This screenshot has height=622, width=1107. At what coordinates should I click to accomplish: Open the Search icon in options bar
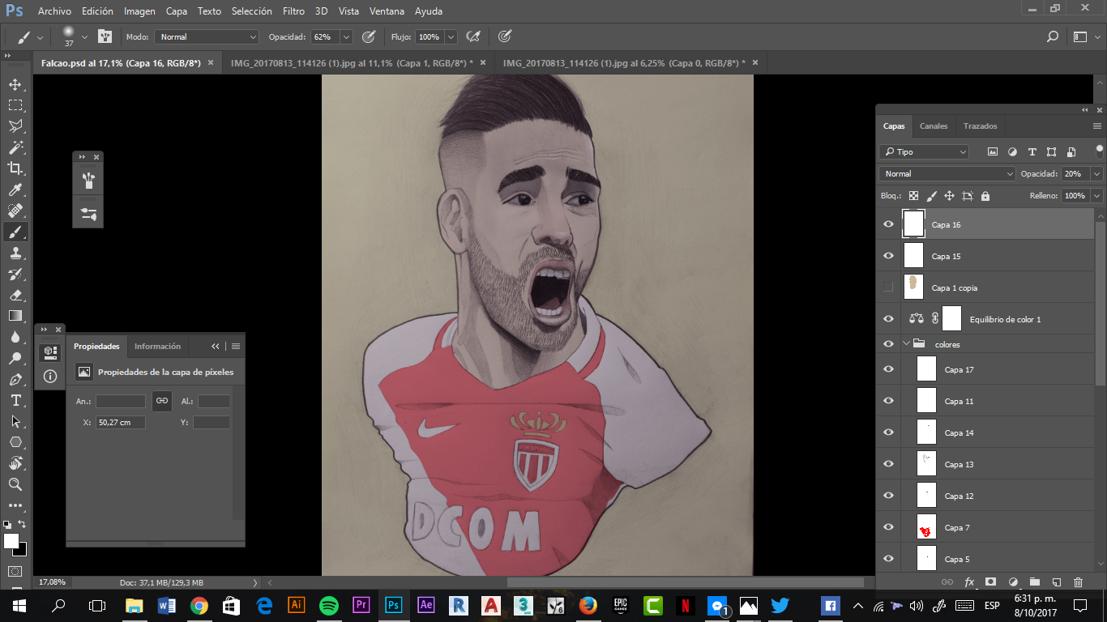[x=1053, y=36]
